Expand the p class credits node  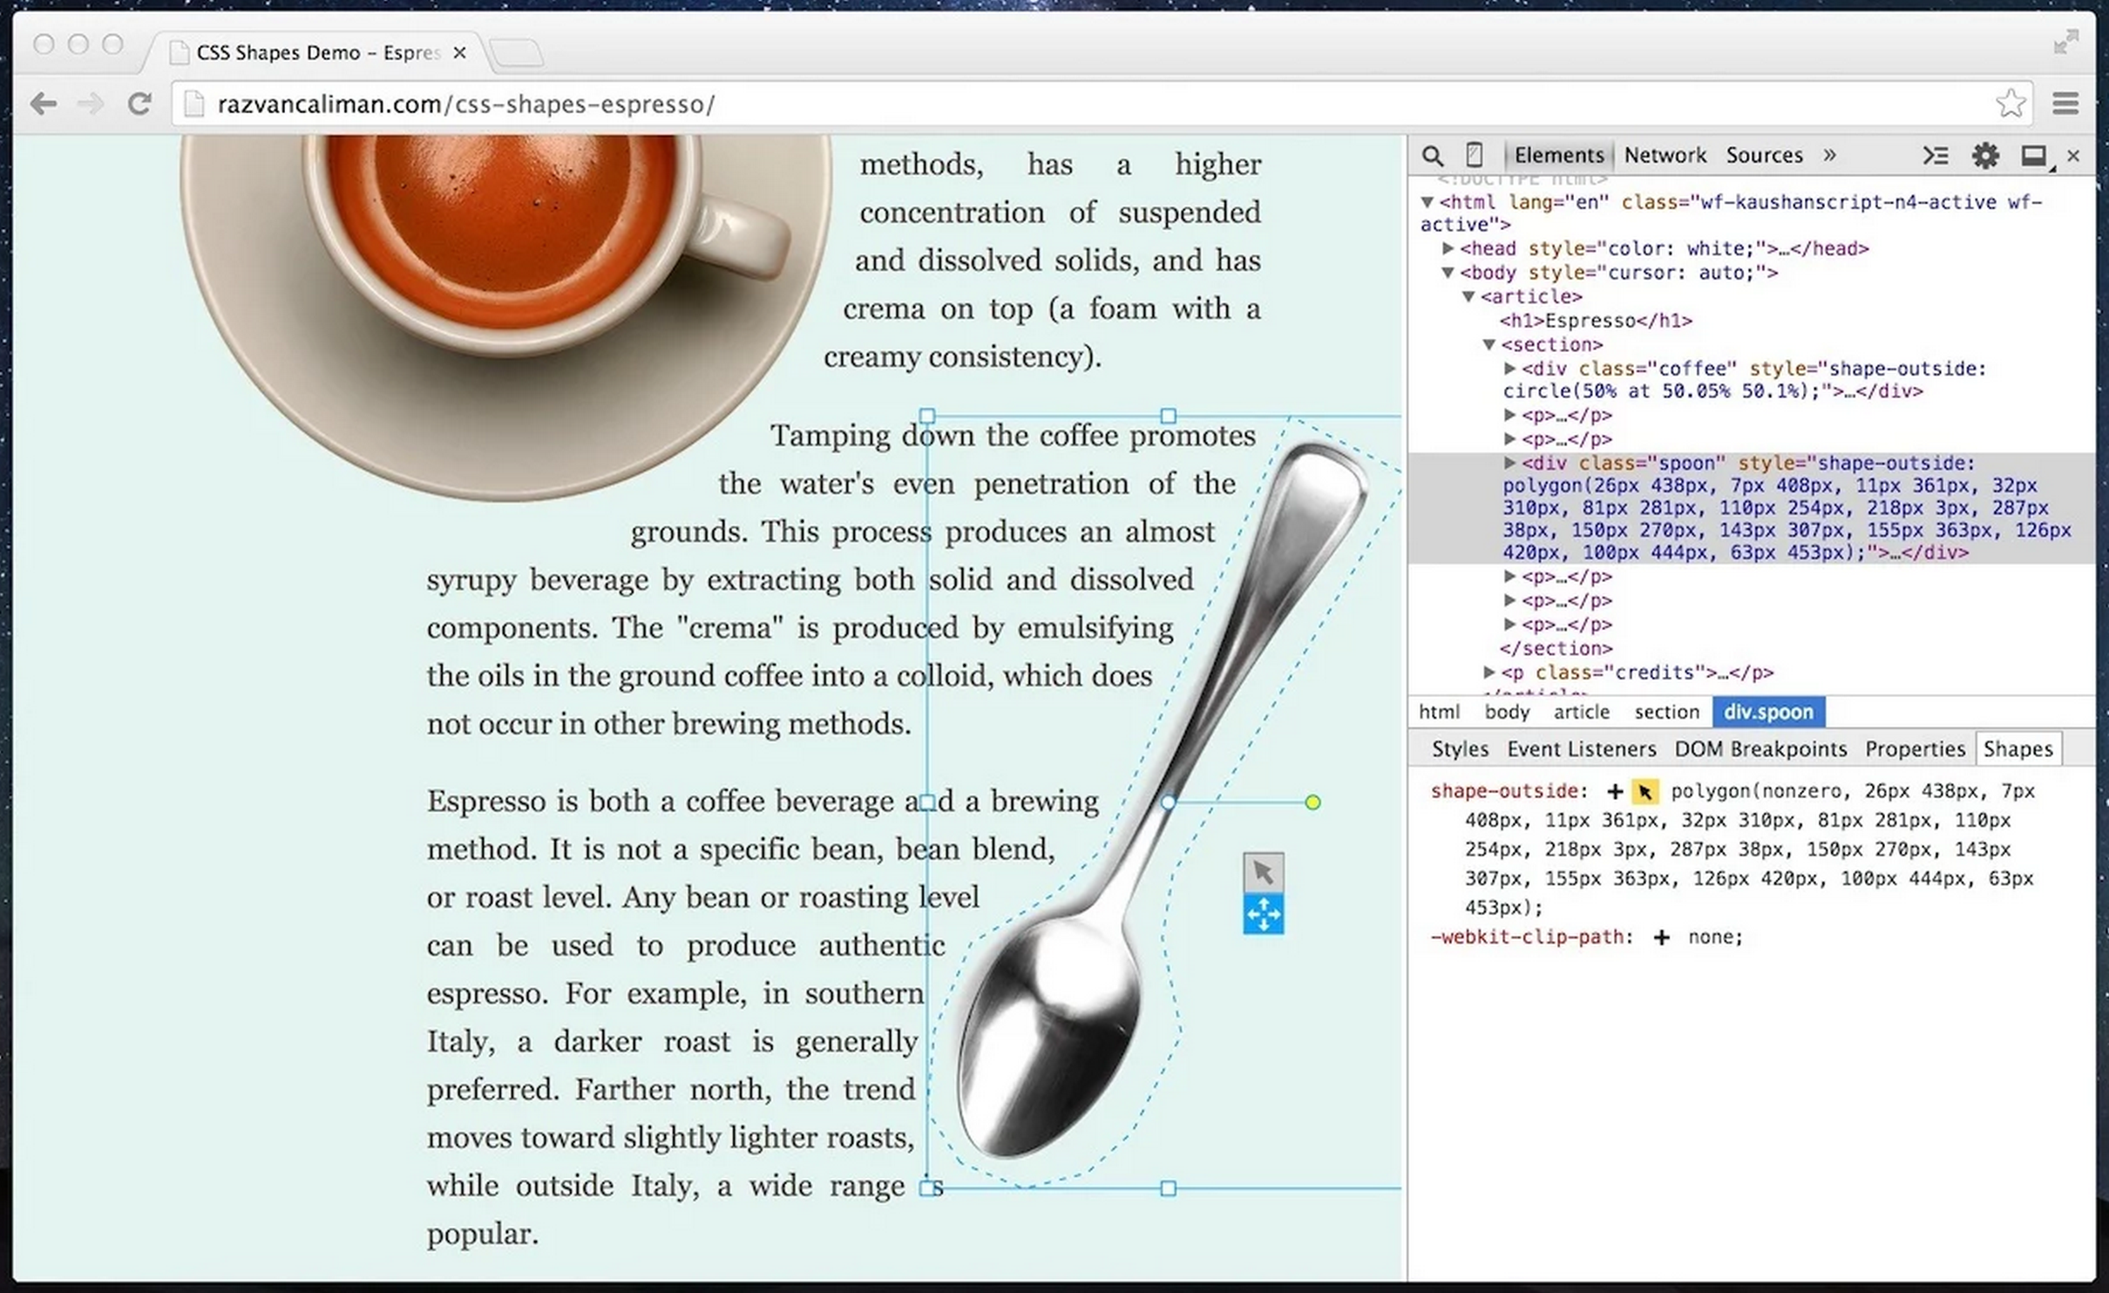point(1489,673)
